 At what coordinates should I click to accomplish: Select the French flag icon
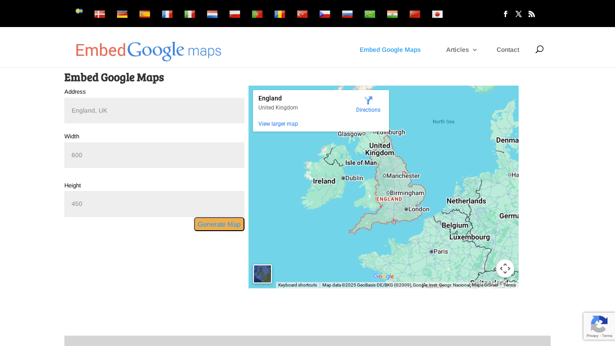[x=167, y=14]
